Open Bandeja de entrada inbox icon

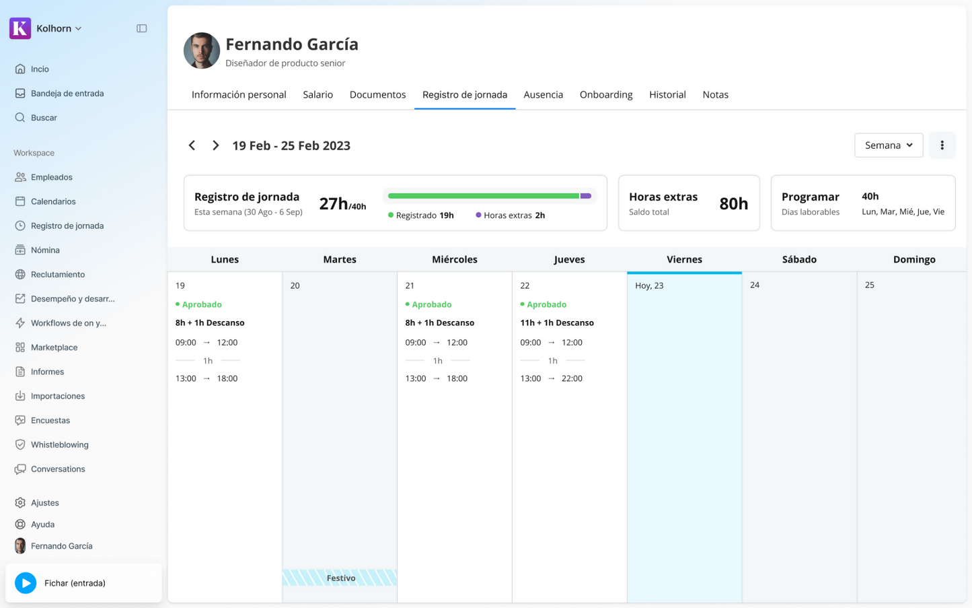pyautogui.click(x=20, y=94)
